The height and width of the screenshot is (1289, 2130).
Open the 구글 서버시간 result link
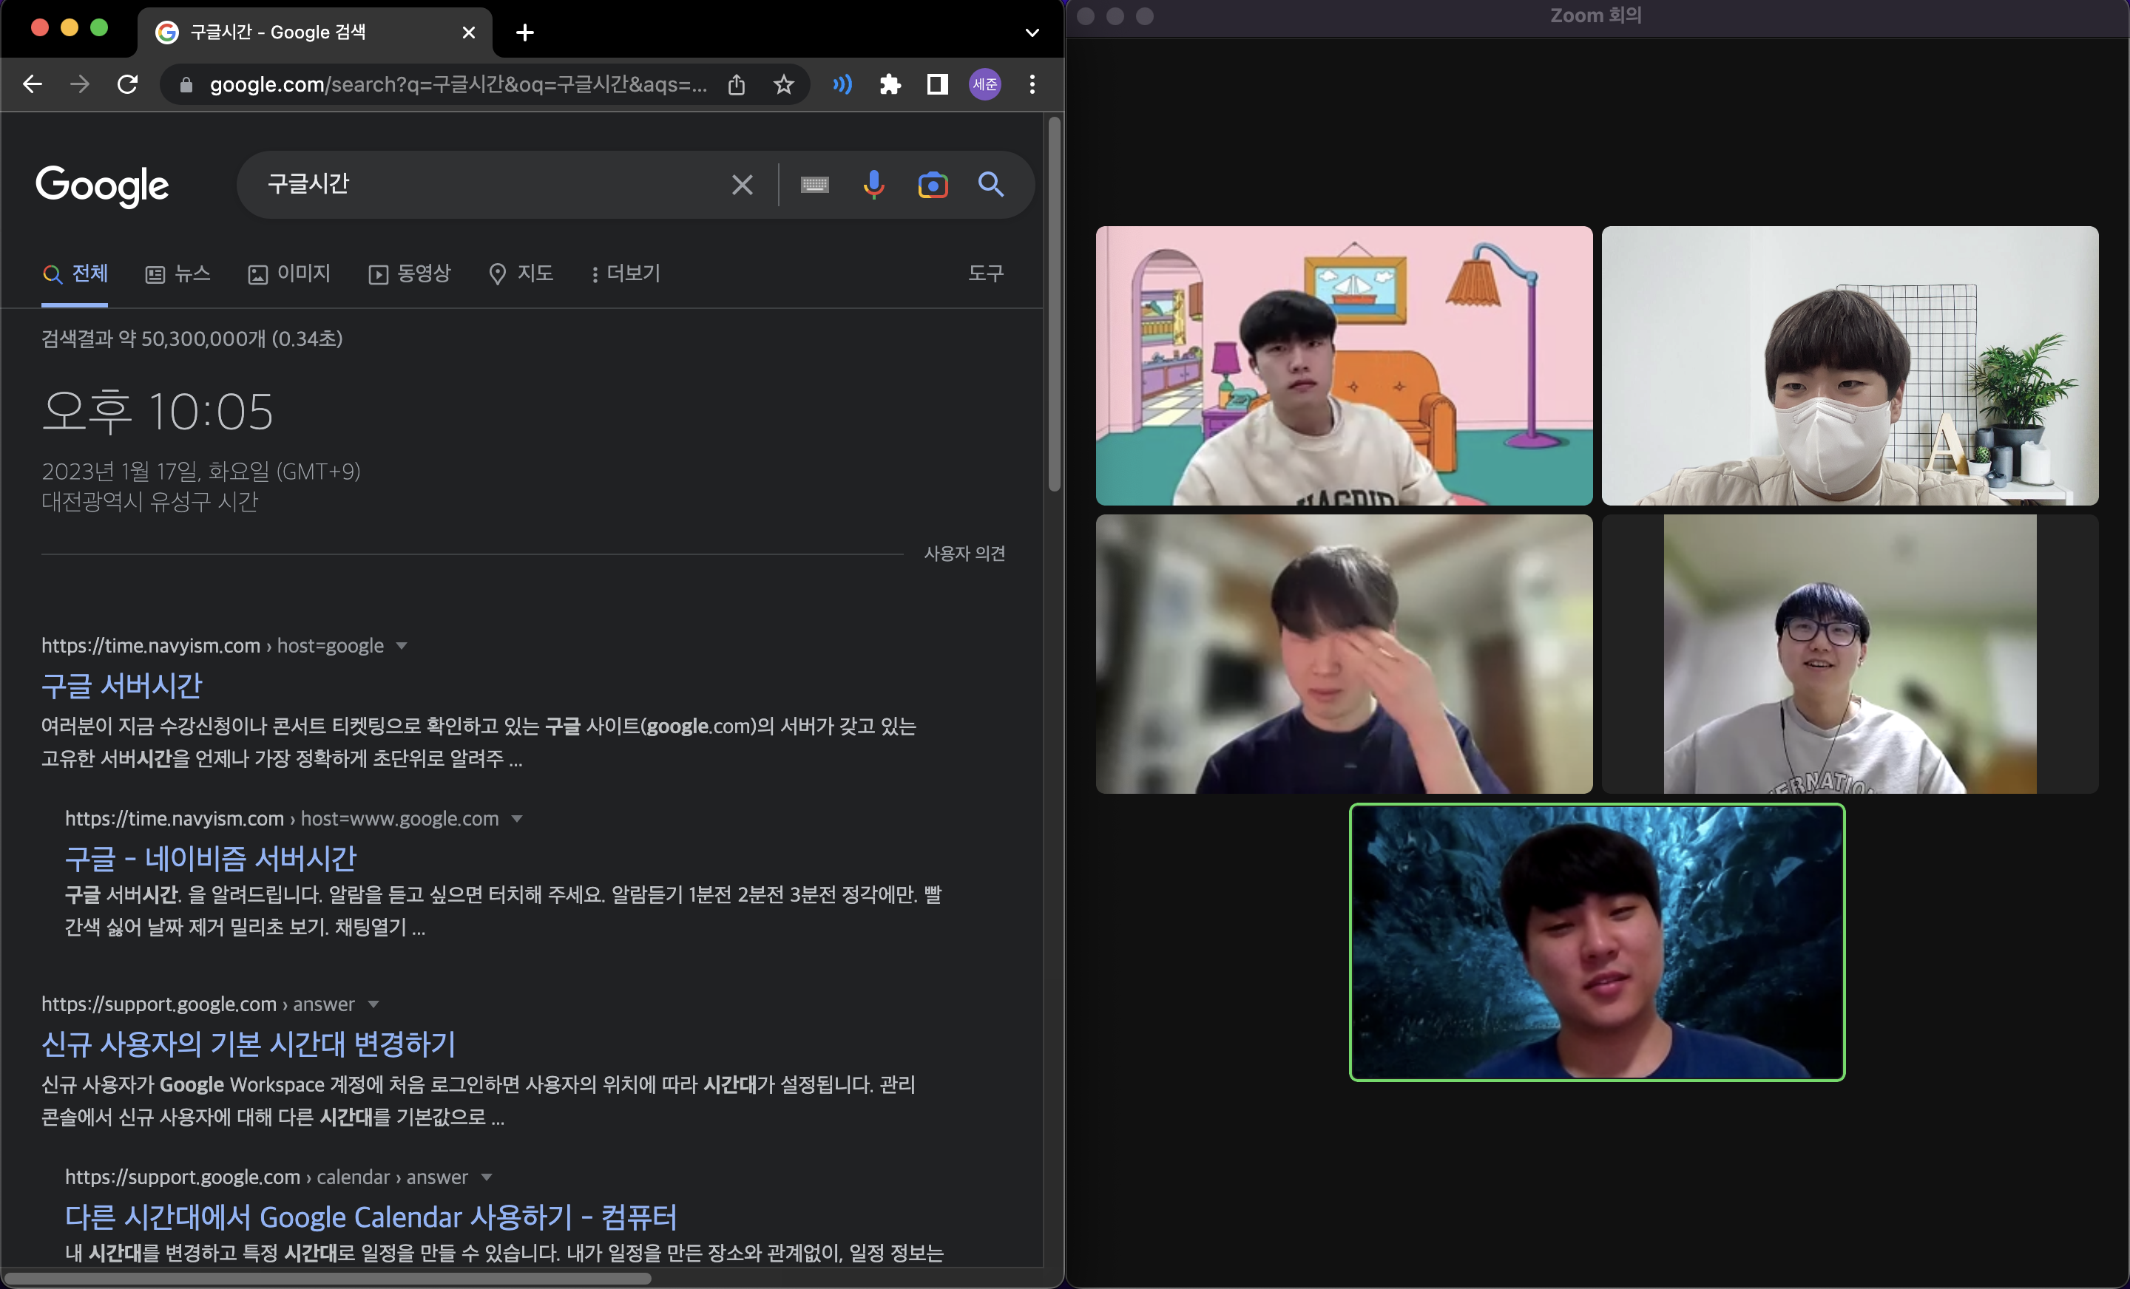pyautogui.click(x=122, y=686)
